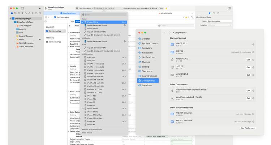This screenshot has height=145, width=271.
Task: Collapse the DevxSampleApp project root in navigator
Action: pos(11,18)
